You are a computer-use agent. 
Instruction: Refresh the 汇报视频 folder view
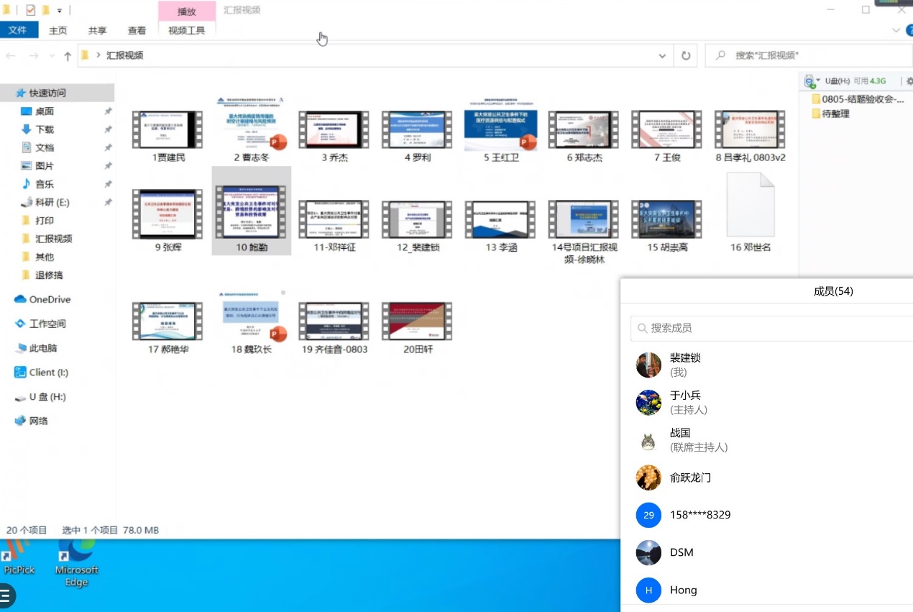pyautogui.click(x=686, y=55)
